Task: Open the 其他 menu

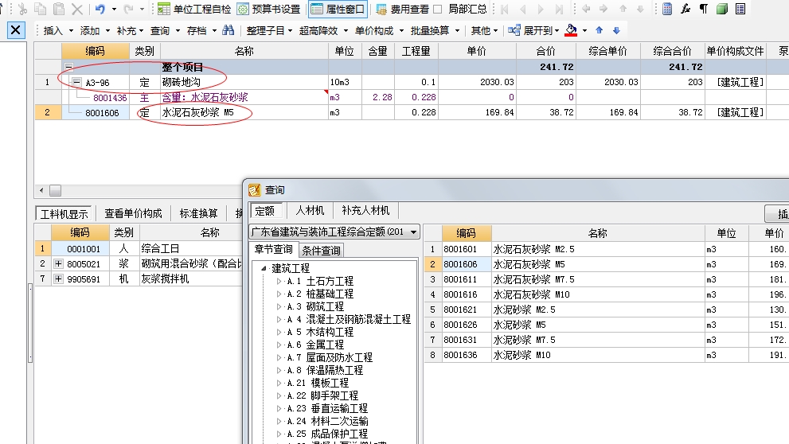Action: (x=484, y=31)
